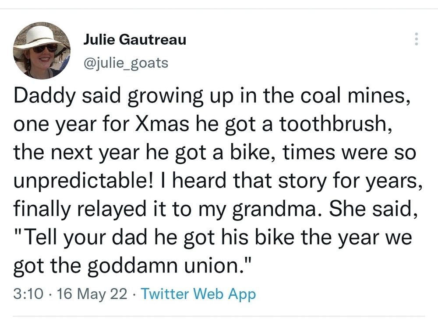Click the @julie_goats handle
Screen dimensions: 438x325
[x=125, y=63]
